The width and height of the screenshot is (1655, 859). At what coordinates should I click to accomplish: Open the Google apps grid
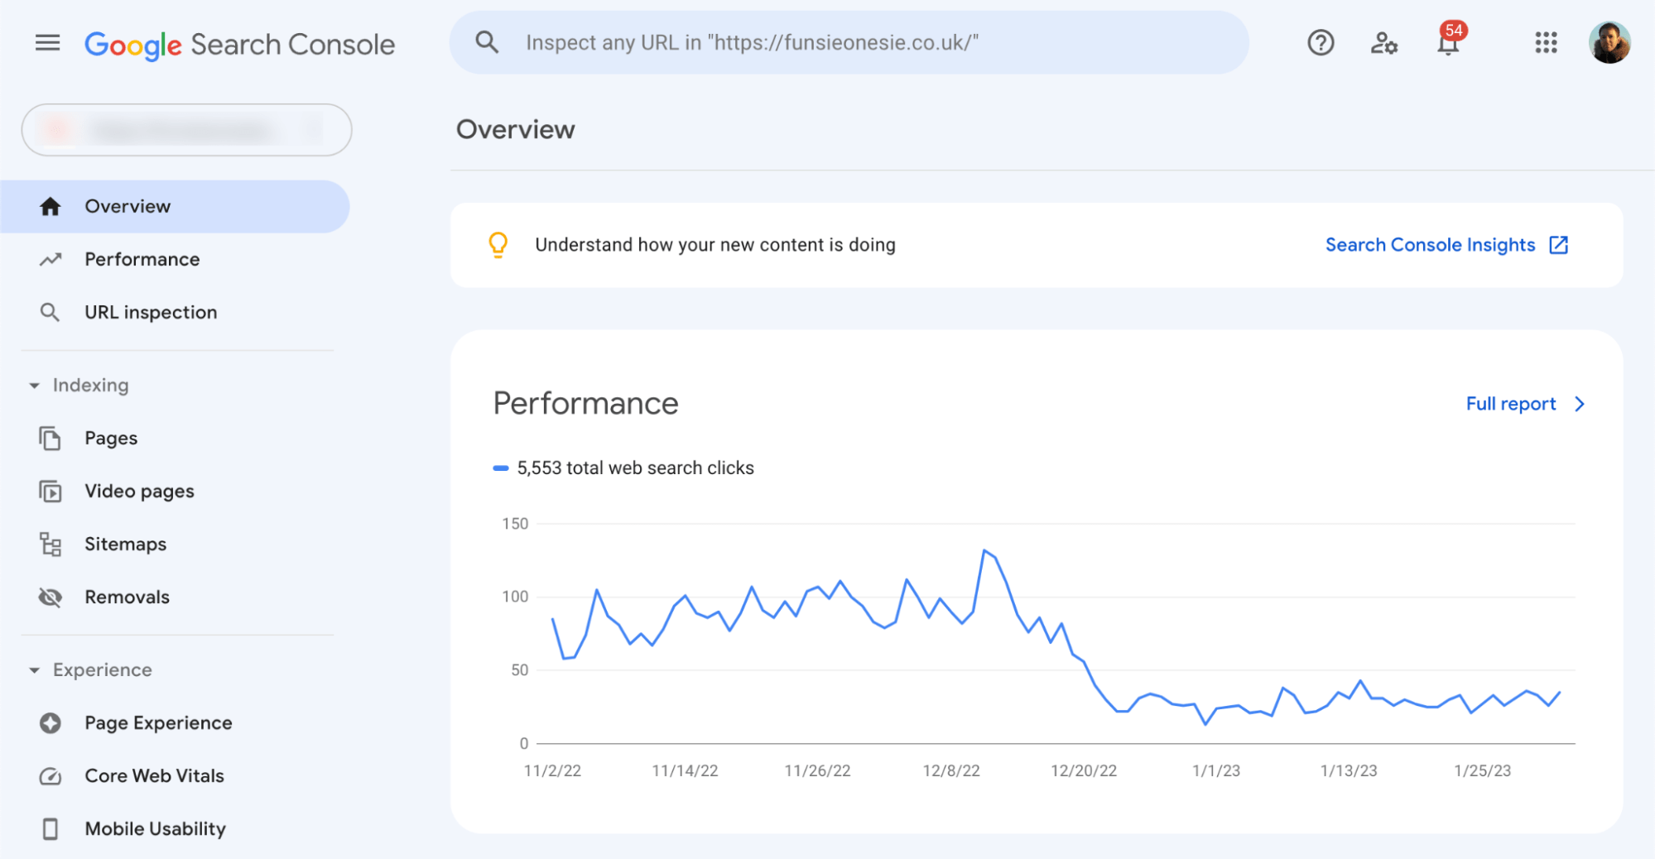[x=1545, y=42]
